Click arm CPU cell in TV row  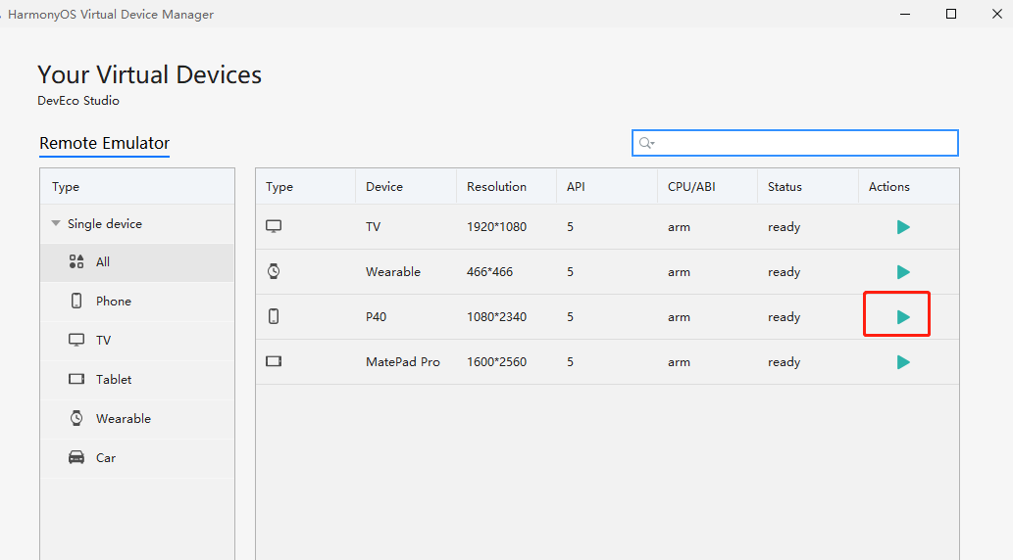tap(679, 228)
